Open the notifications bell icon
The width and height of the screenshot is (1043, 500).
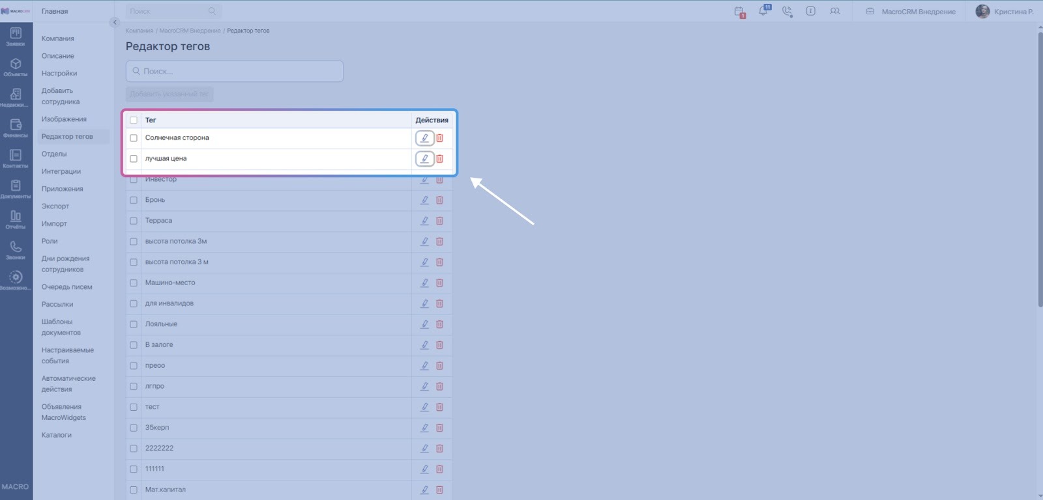pos(763,11)
